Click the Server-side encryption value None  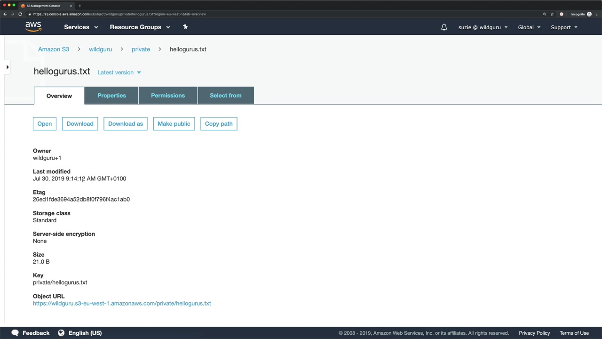click(x=40, y=241)
